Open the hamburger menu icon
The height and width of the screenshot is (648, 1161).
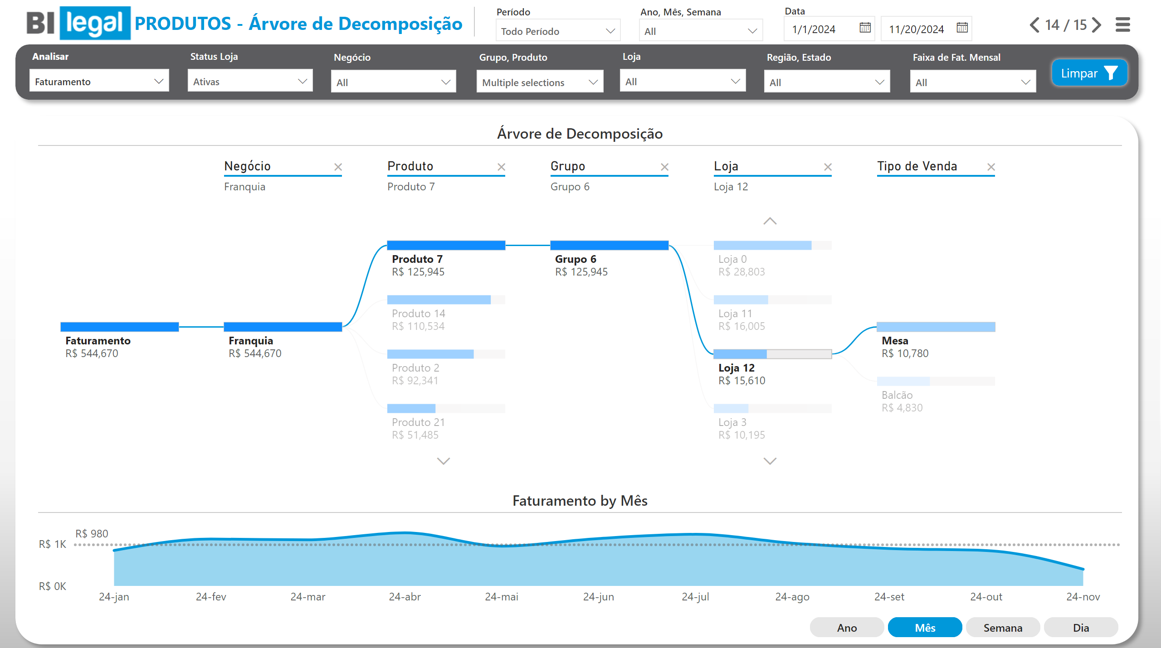click(x=1122, y=24)
